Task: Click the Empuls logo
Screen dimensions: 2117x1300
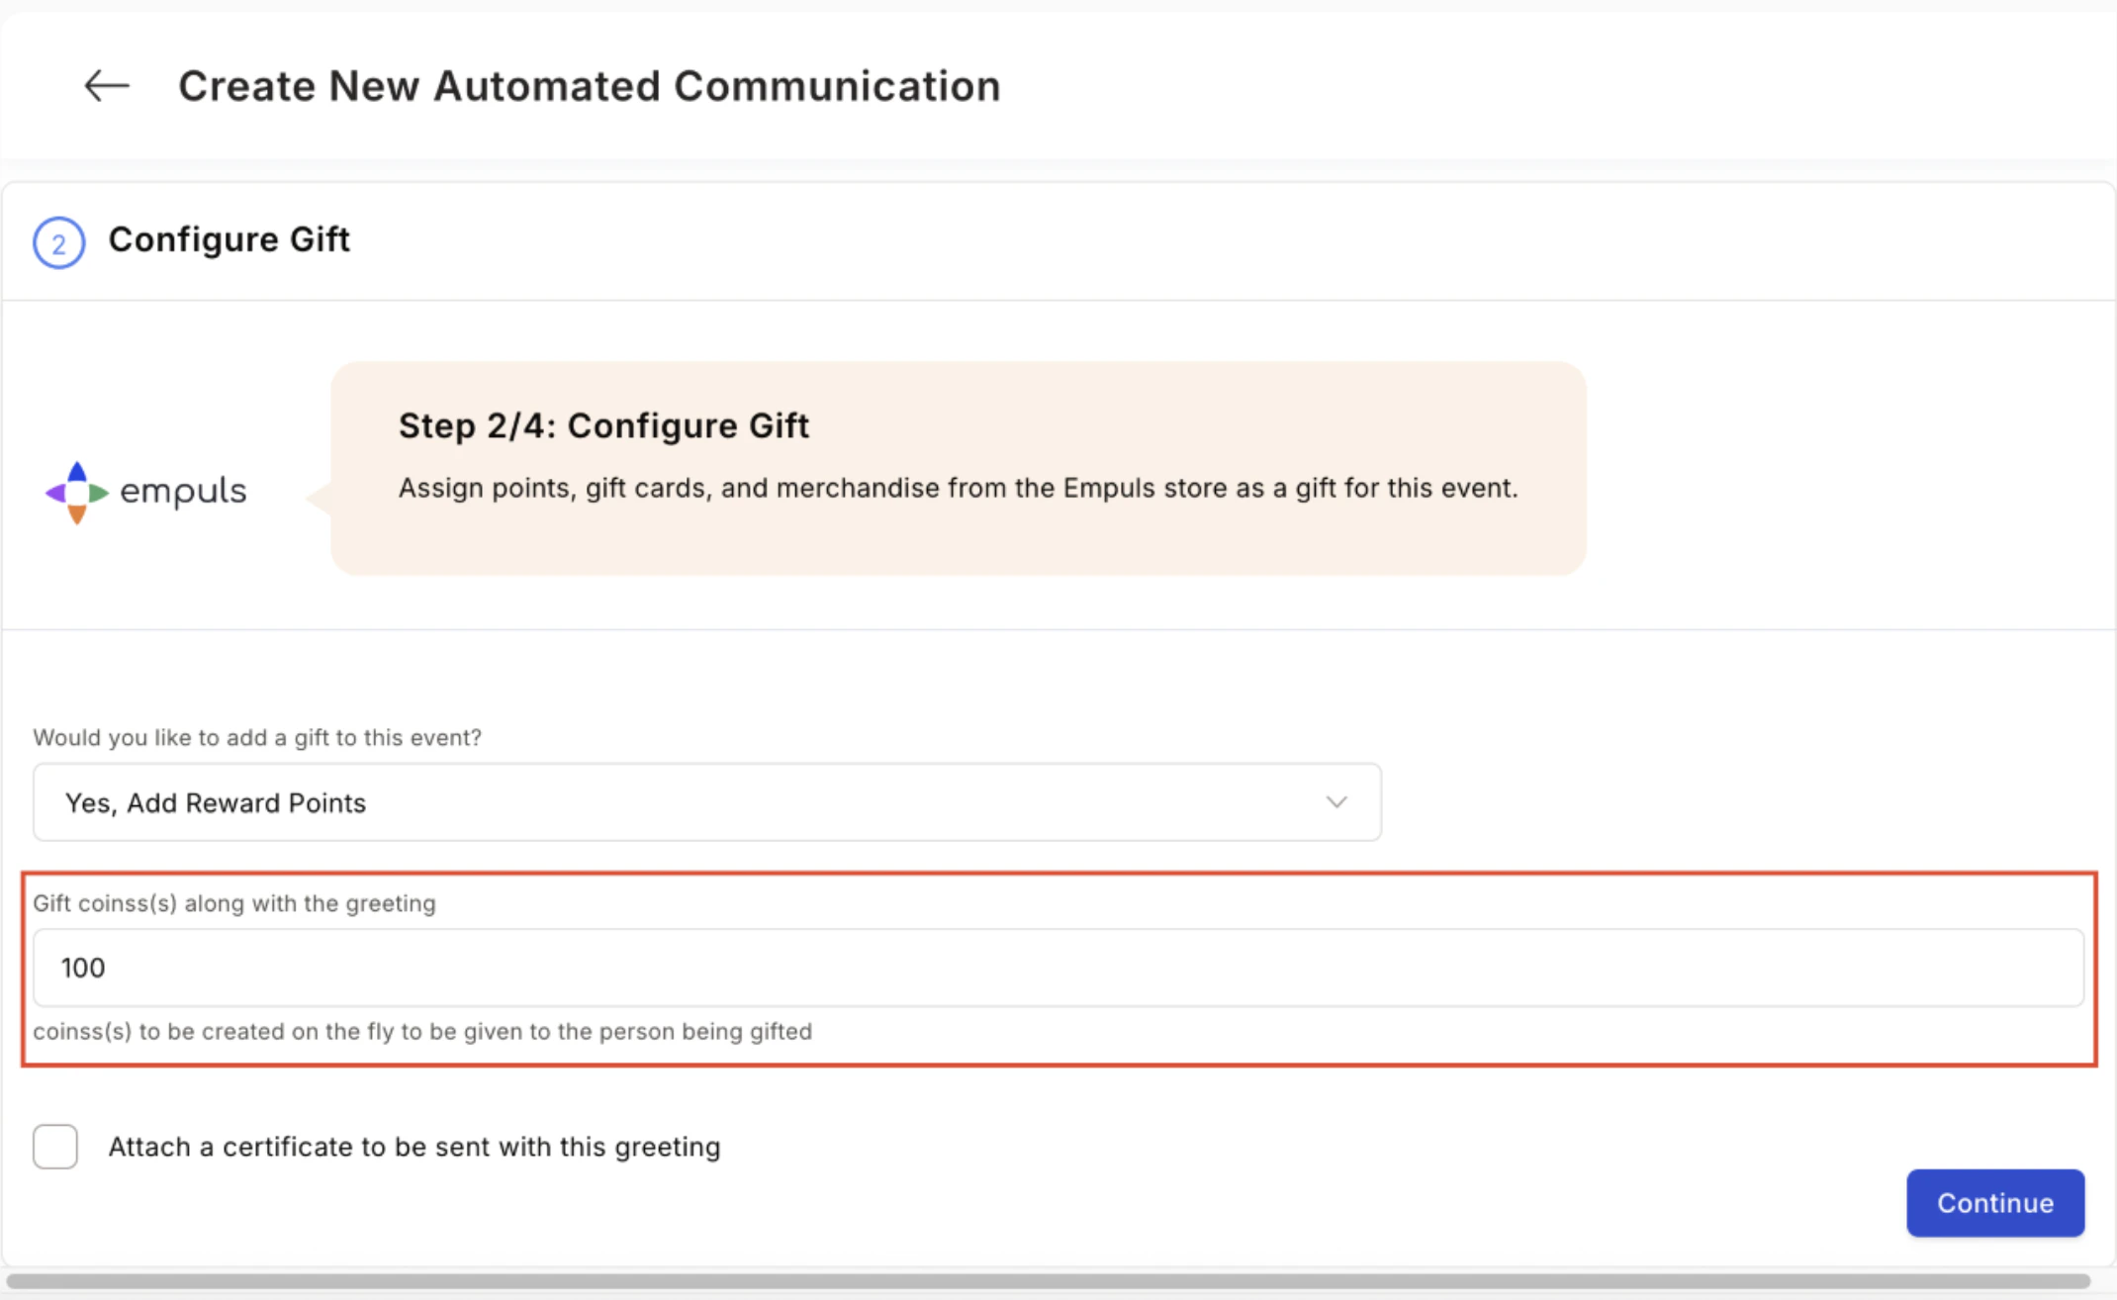Action: click(x=146, y=492)
